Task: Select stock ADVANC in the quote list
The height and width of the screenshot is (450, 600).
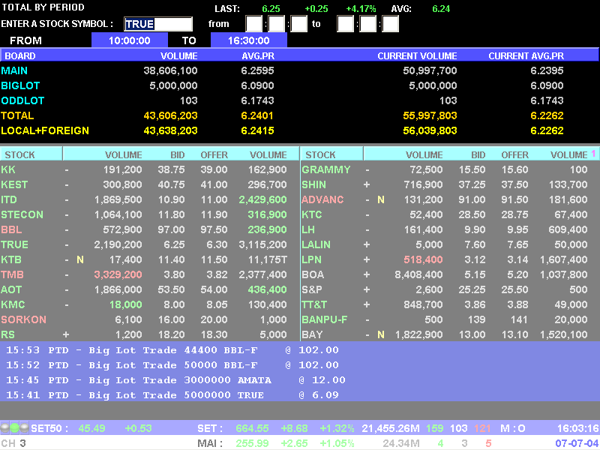Action: [x=322, y=199]
